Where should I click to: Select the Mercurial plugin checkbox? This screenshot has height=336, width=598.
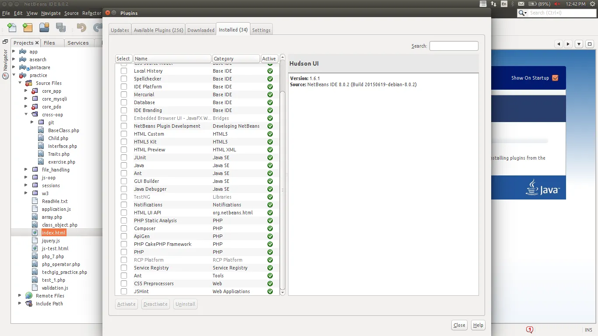(124, 94)
